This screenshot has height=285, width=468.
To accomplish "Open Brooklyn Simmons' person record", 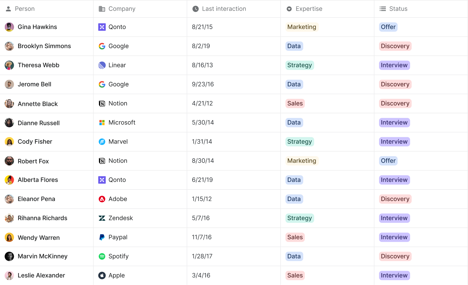I will coord(44,46).
